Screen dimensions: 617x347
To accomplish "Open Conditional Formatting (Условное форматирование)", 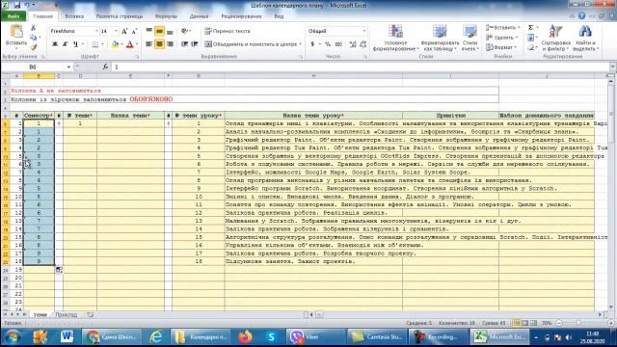I will click(395, 38).
